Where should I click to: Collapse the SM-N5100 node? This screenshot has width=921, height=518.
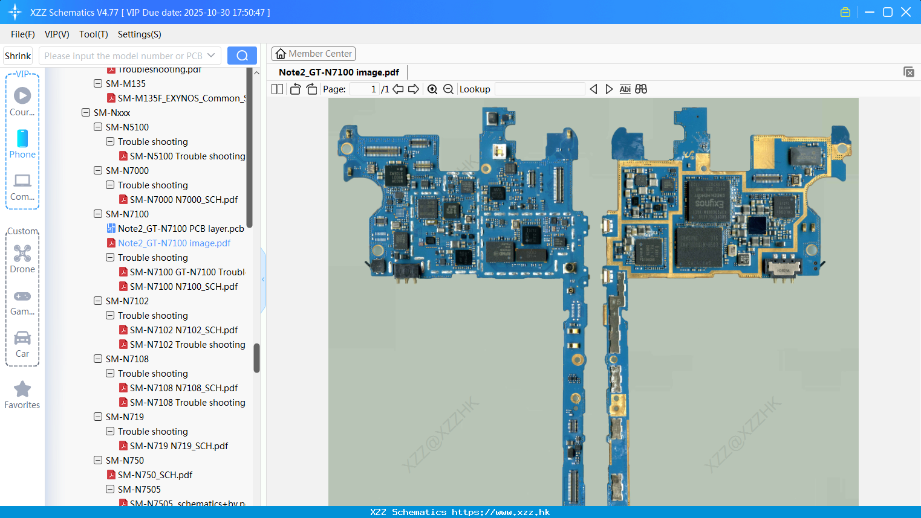(98, 127)
